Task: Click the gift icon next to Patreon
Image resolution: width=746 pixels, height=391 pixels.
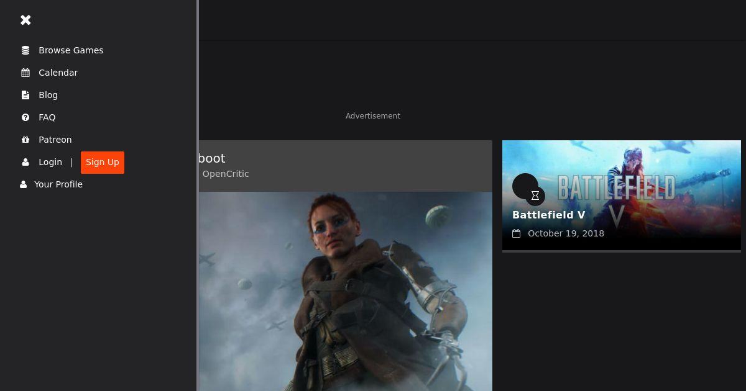Action: click(25, 140)
